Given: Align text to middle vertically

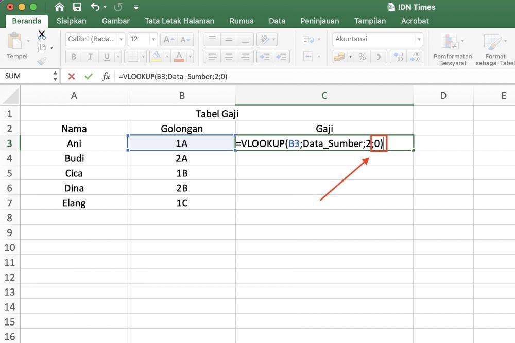Looking at the screenshot, I should (229, 40).
